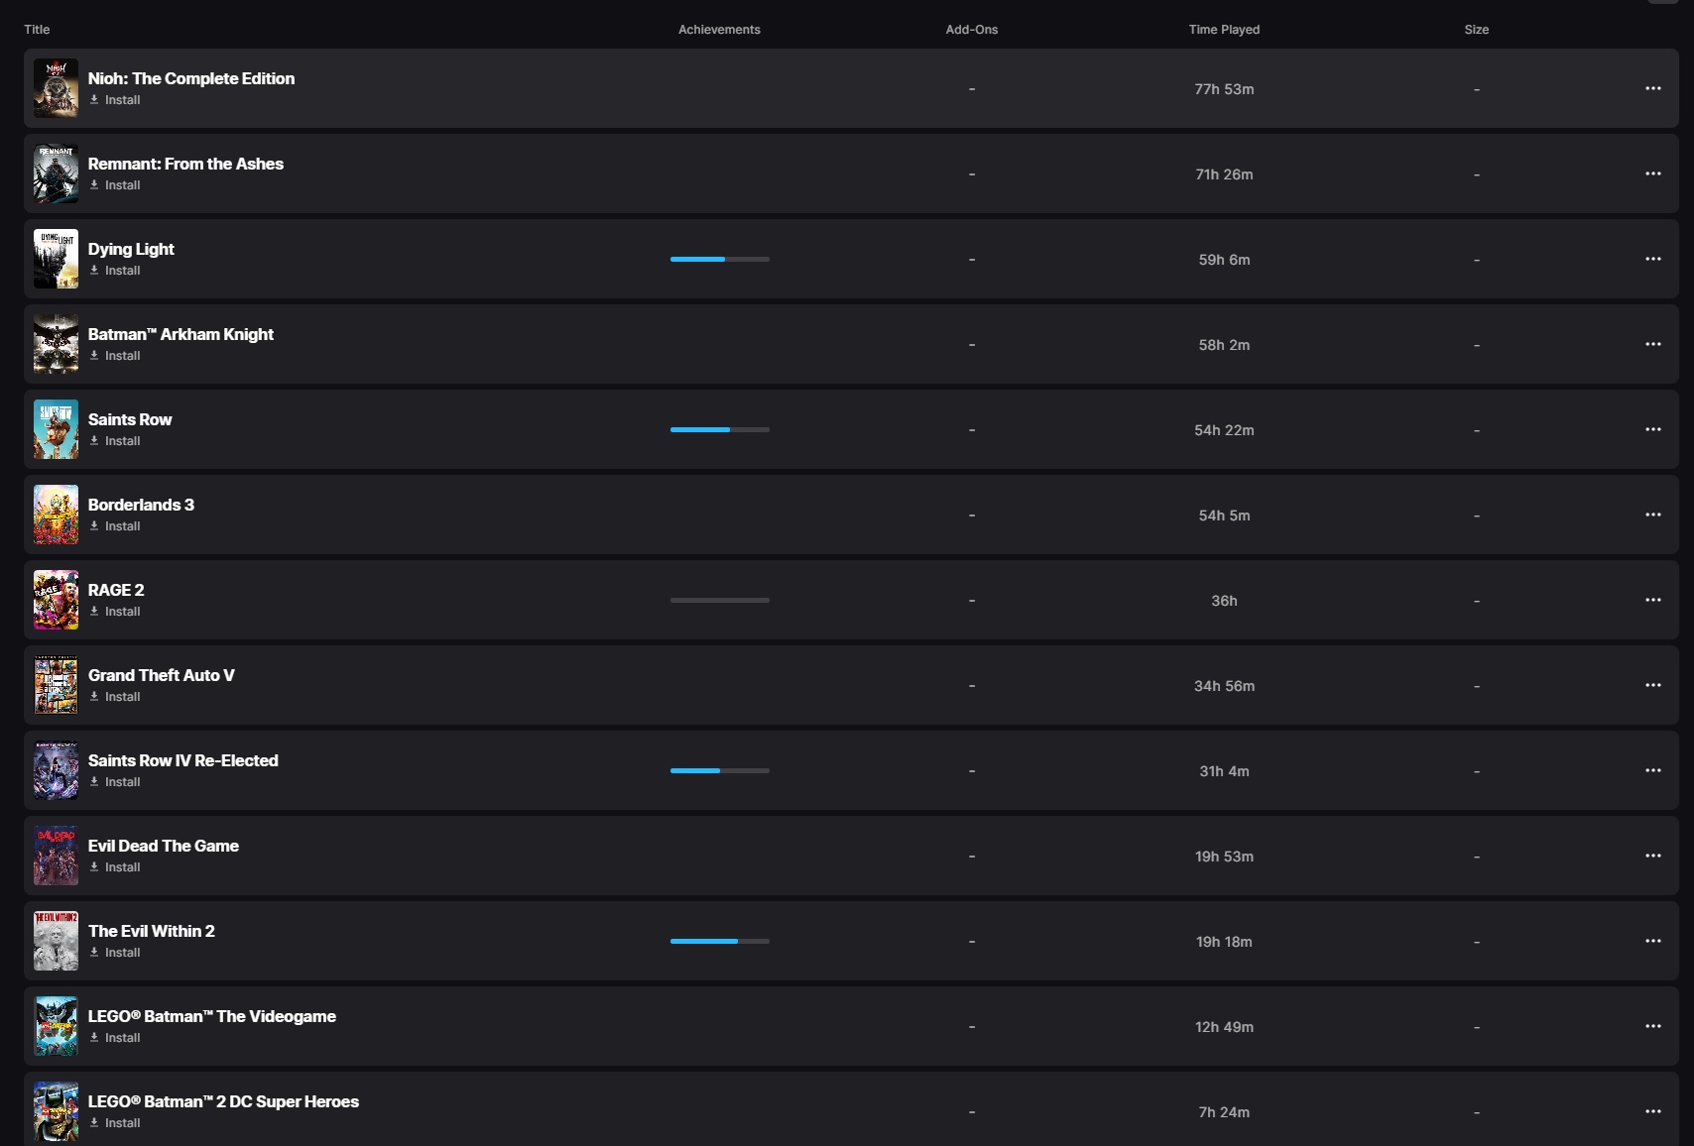
Task: Click the three dots for Evil Dead The Game
Action: coord(1652,856)
